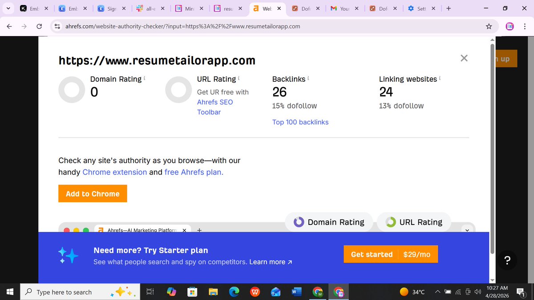Click the 24 linking websites count
Viewport: 534px width, 300px height.
coord(386,92)
